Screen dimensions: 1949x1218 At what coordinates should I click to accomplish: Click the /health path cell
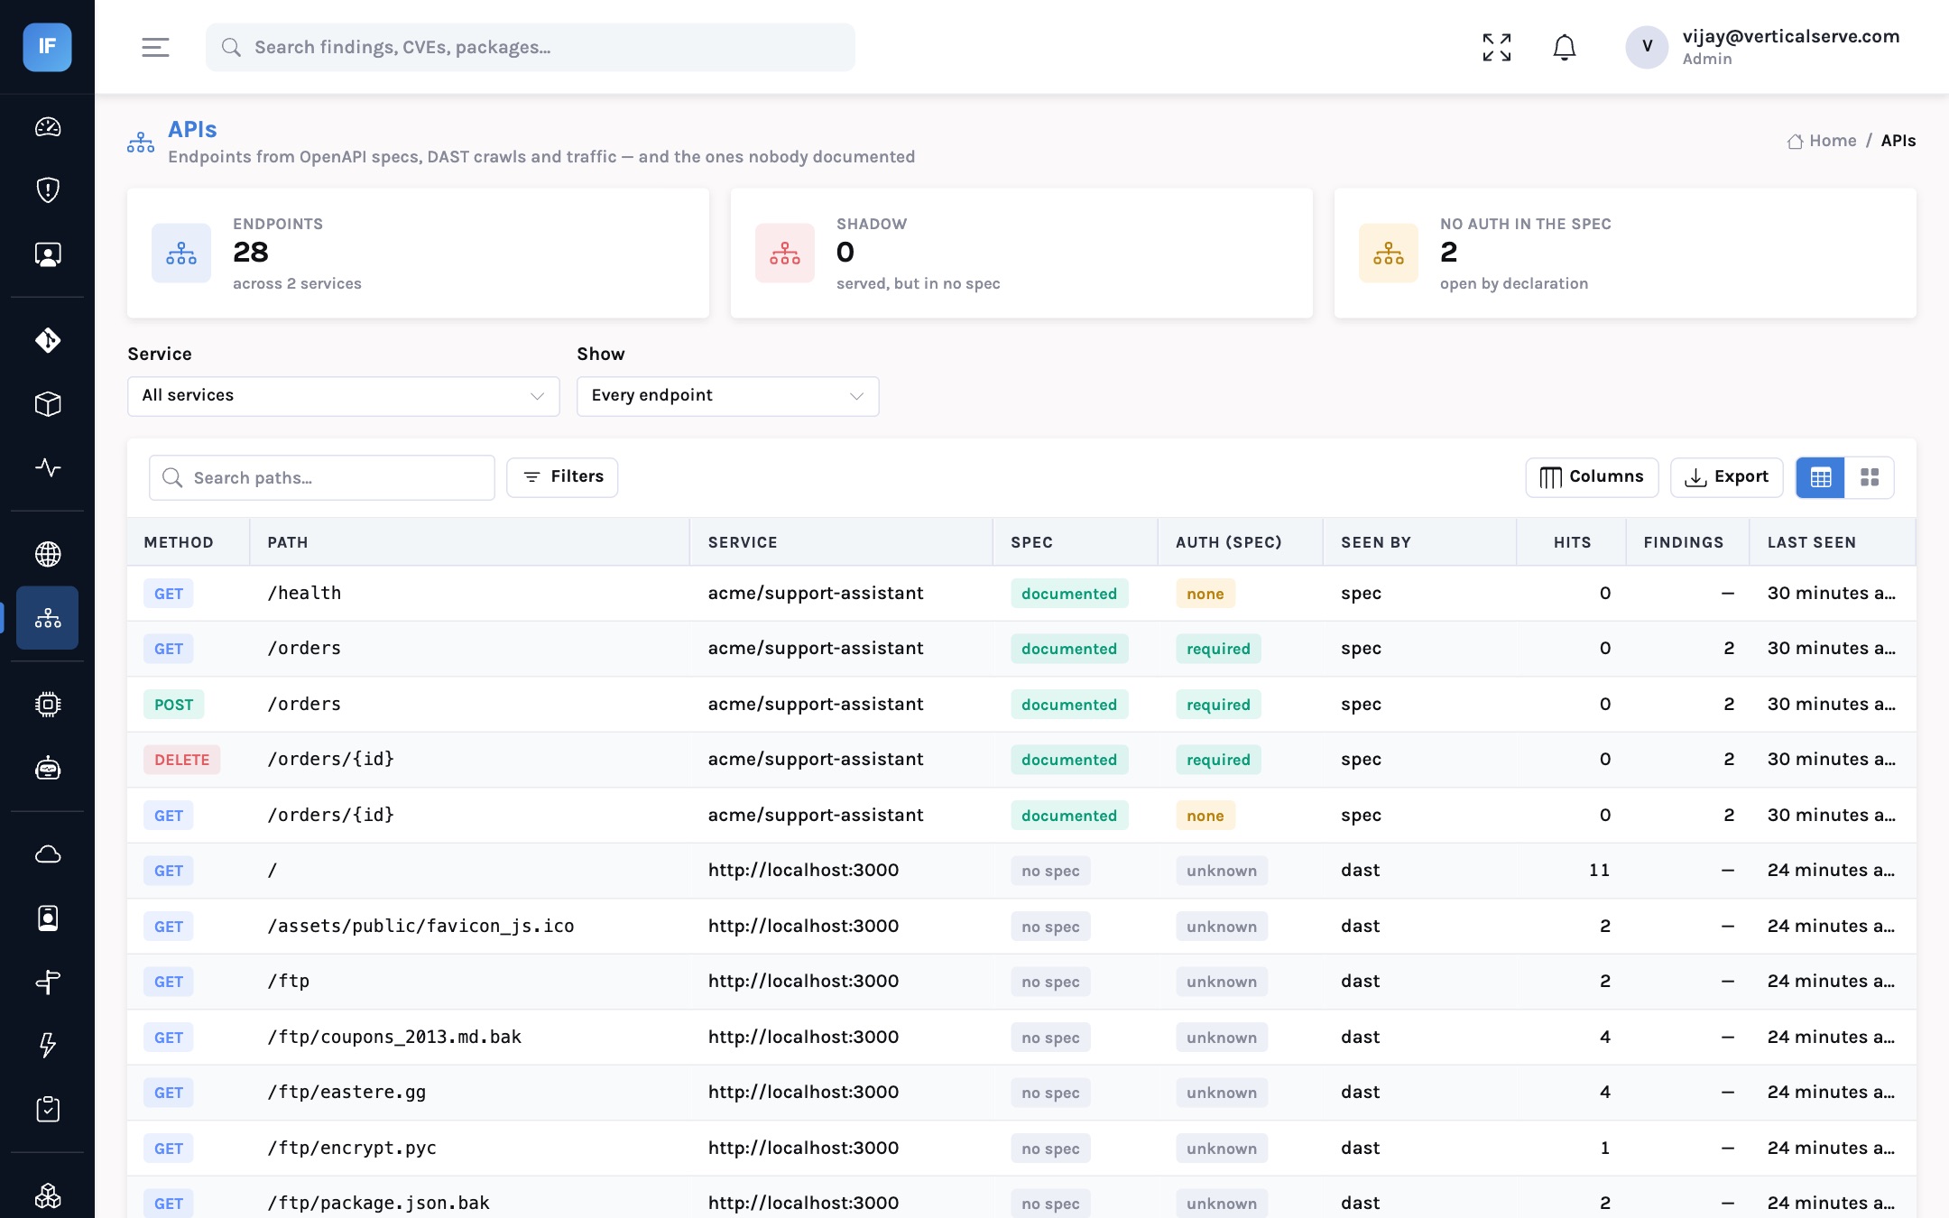(x=304, y=593)
